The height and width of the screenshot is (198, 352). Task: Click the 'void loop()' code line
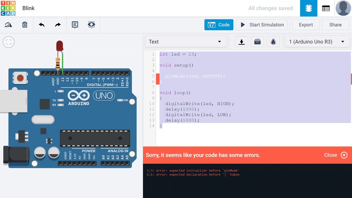pos(175,93)
